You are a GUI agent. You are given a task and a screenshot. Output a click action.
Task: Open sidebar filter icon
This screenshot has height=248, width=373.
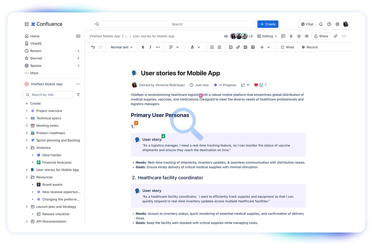click(78, 95)
